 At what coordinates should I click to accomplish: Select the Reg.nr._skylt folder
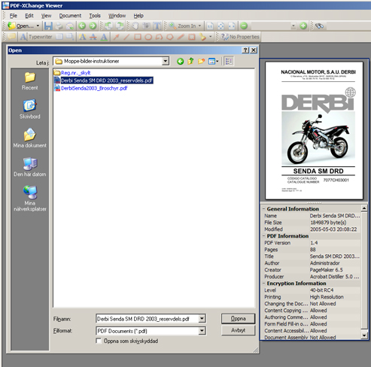tap(72, 73)
